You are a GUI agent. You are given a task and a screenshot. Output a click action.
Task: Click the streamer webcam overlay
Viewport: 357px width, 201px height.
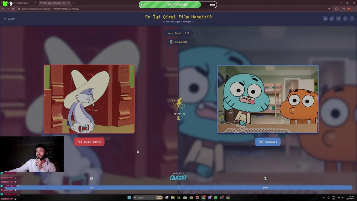click(x=32, y=154)
